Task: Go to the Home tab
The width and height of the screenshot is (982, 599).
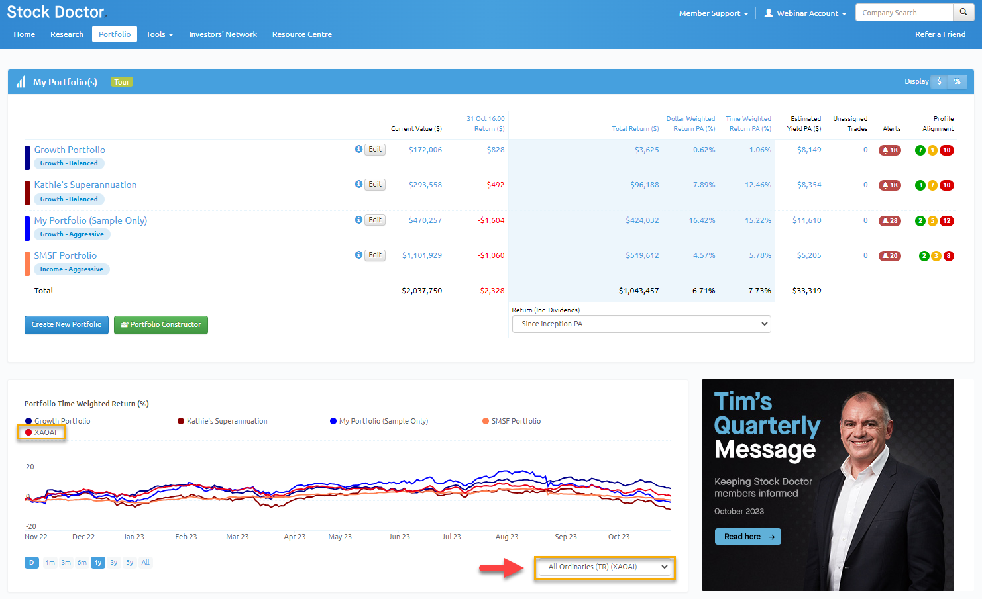Action: 25,34
